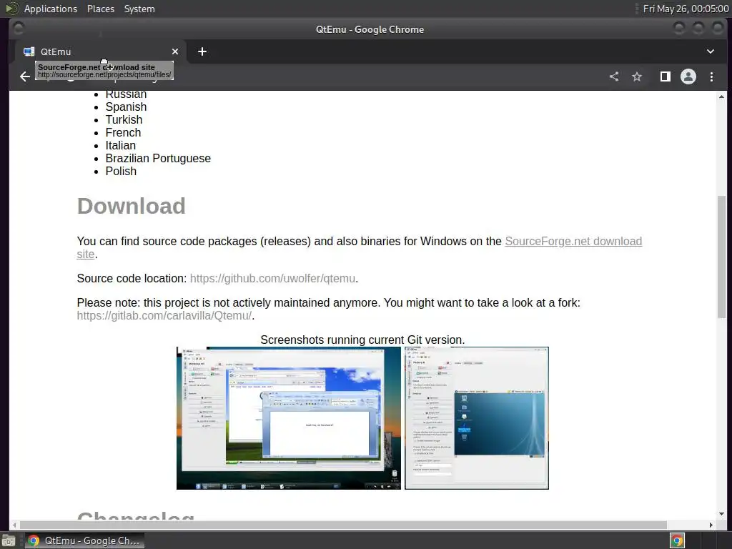Click the QtEmu tab favicon
The width and height of the screenshot is (732, 549).
pyautogui.click(x=29, y=51)
